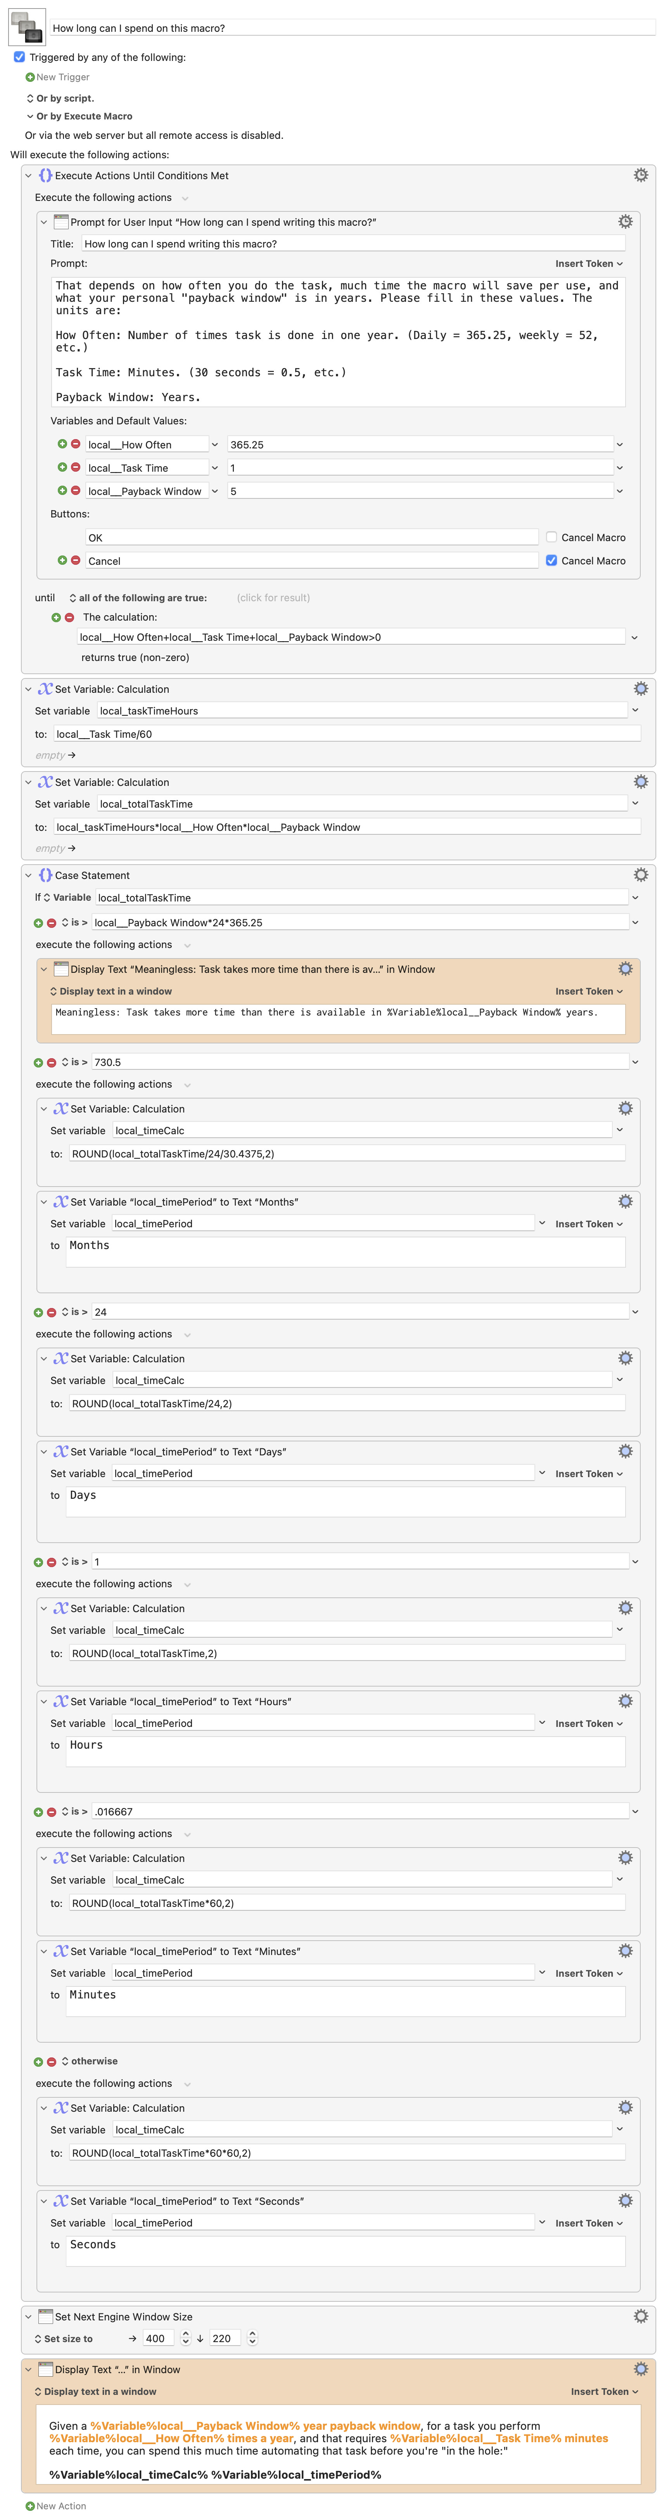Image resolution: width=664 pixels, height=2519 pixels.
Task: Open Insert Token menu for Minutes text
Action: pyautogui.click(x=589, y=1973)
